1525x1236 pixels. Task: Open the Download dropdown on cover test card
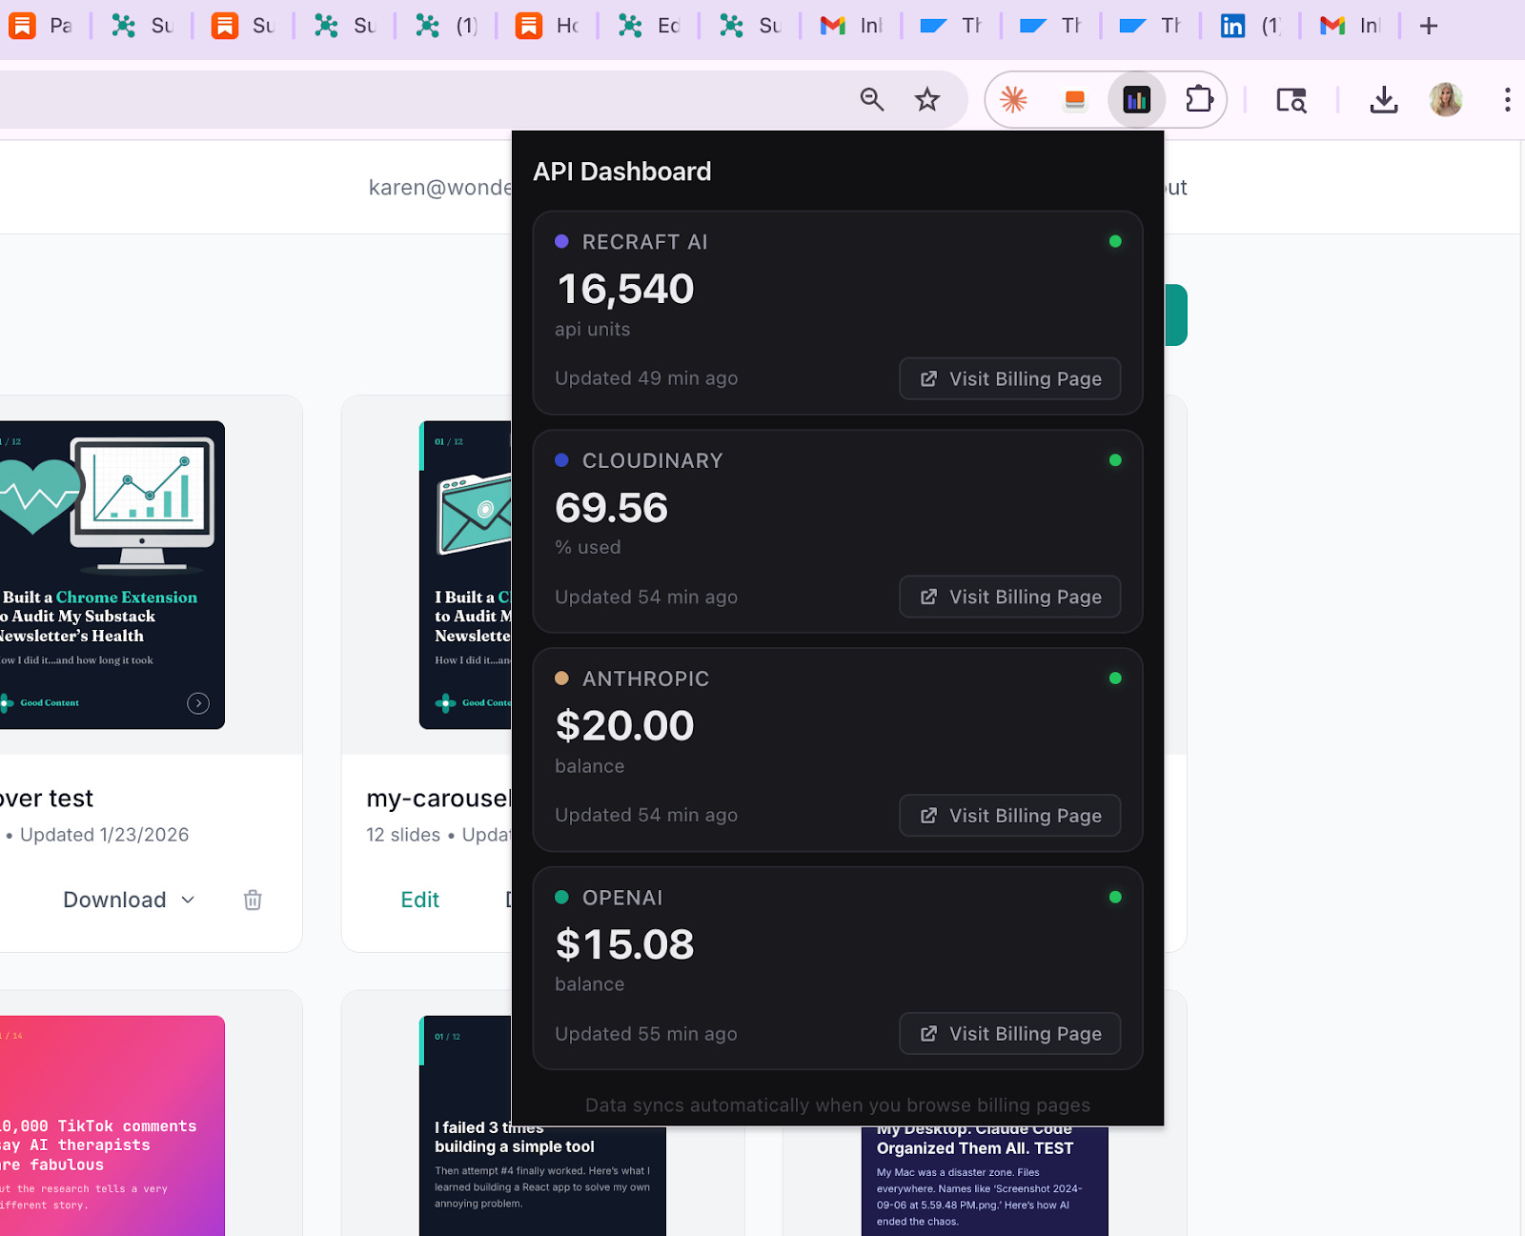pos(129,900)
